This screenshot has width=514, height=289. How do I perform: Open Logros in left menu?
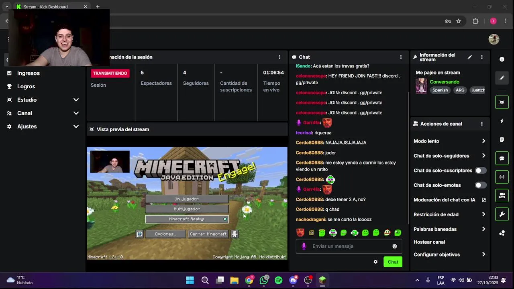(26, 86)
